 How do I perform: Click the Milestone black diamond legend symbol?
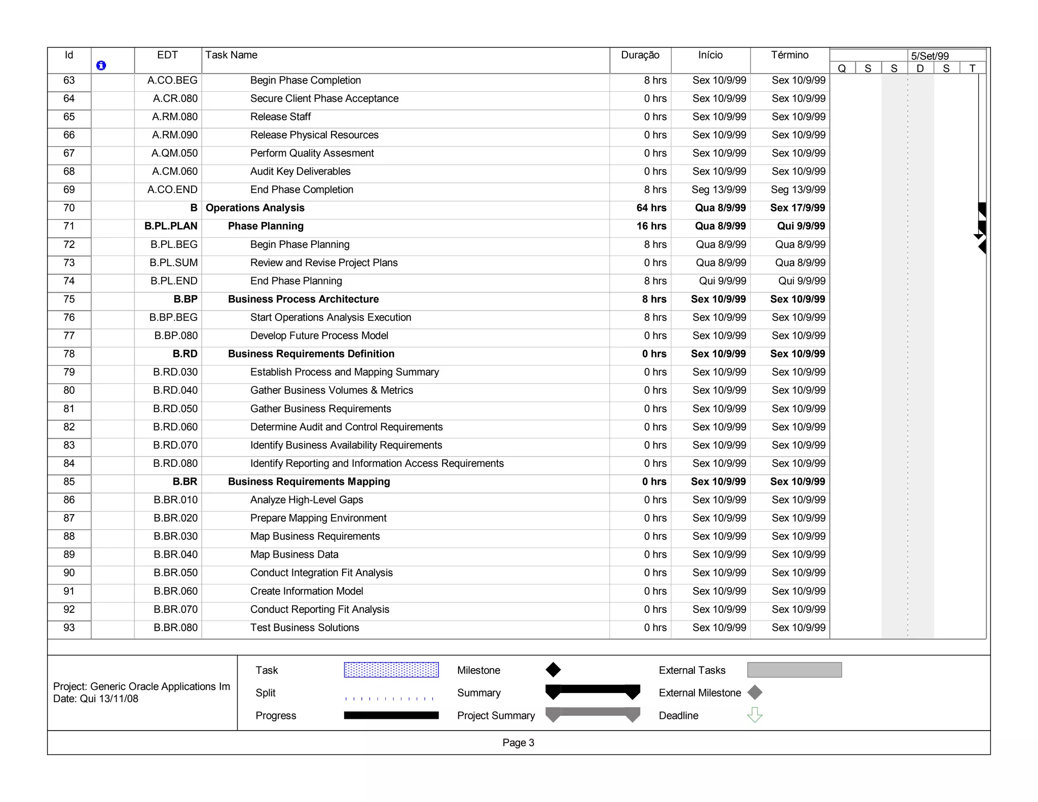point(553,670)
